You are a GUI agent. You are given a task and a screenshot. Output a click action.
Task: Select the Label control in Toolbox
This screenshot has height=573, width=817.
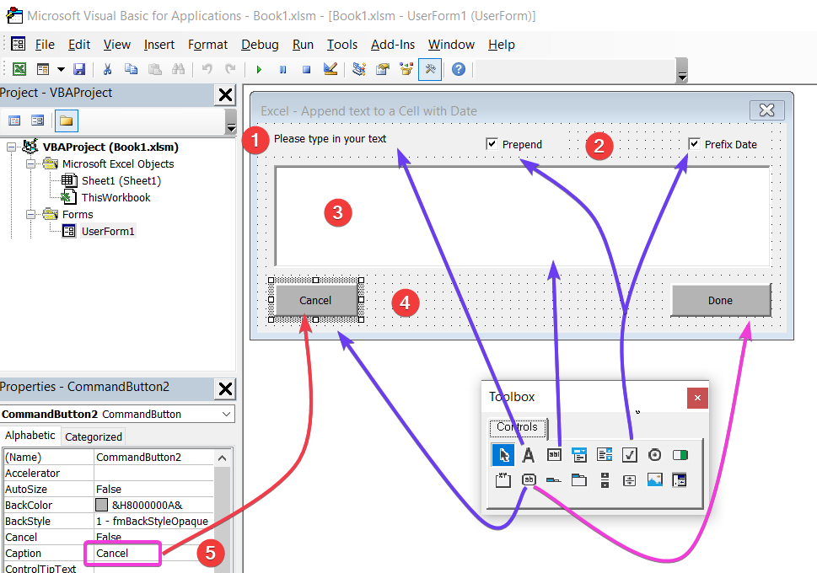529,455
